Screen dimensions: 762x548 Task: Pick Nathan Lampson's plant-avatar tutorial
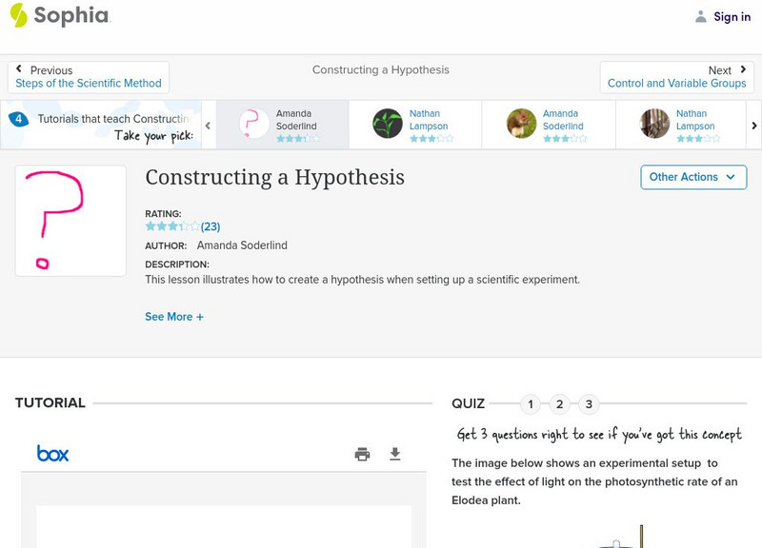click(415, 125)
